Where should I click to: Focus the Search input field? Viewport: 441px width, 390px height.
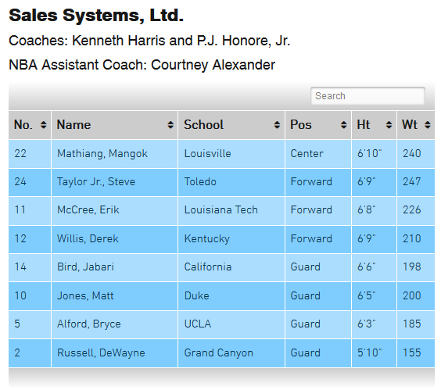tap(367, 96)
